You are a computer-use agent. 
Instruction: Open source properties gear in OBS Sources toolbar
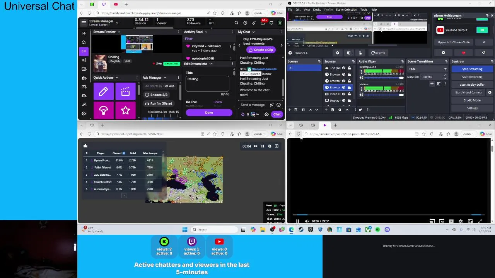[340, 110]
